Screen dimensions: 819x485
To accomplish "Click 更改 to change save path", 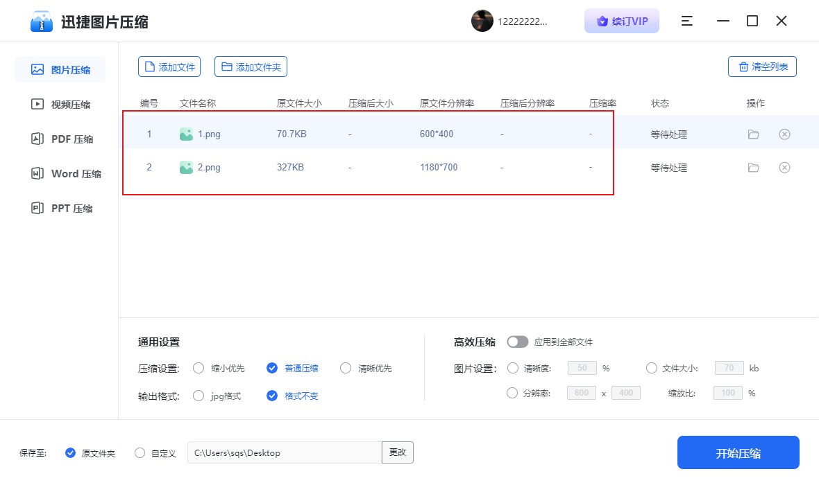I will pyautogui.click(x=397, y=452).
